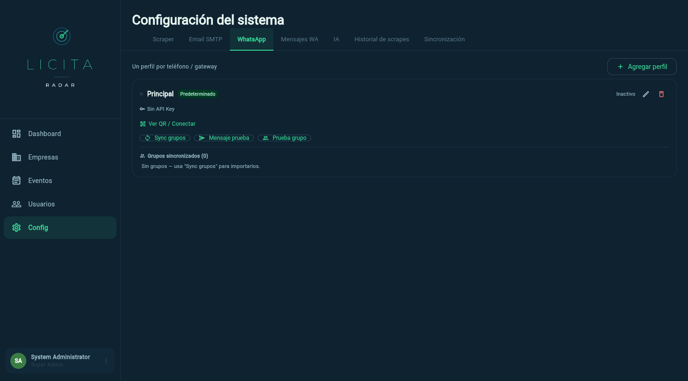
Task: Click the key icon next to Sin API Key
Action: (x=142, y=109)
